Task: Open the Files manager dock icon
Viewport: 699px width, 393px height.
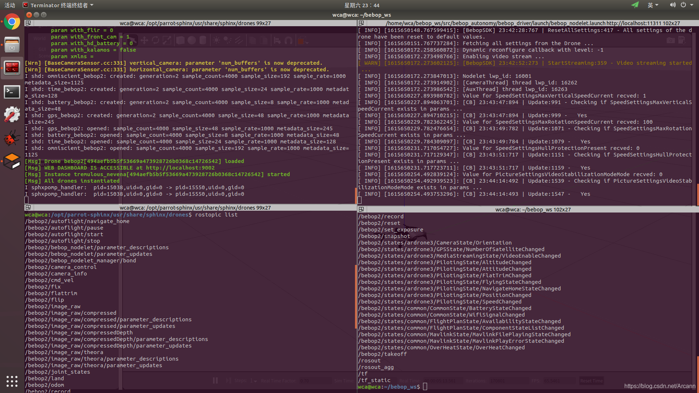Action: [12, 45]
